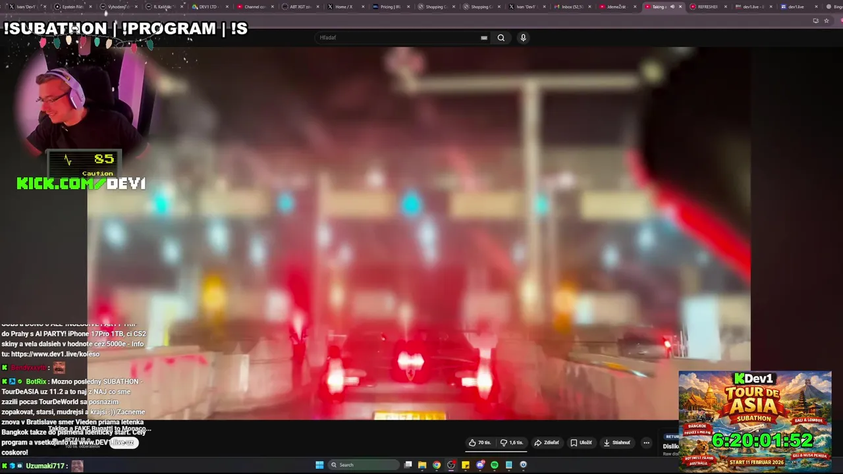Switch to the ABT XGT browser tab

coord(300,7)
